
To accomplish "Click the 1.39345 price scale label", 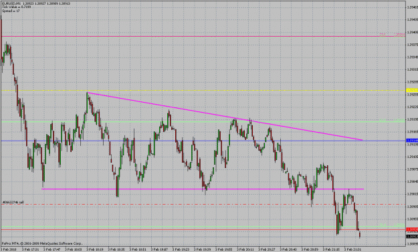I will click(412, 57).
